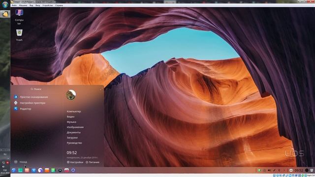Click the green tray icon in dock
The height and width of the screenshot is (177, 315).
pyautogui.click(x=259, y=171)
